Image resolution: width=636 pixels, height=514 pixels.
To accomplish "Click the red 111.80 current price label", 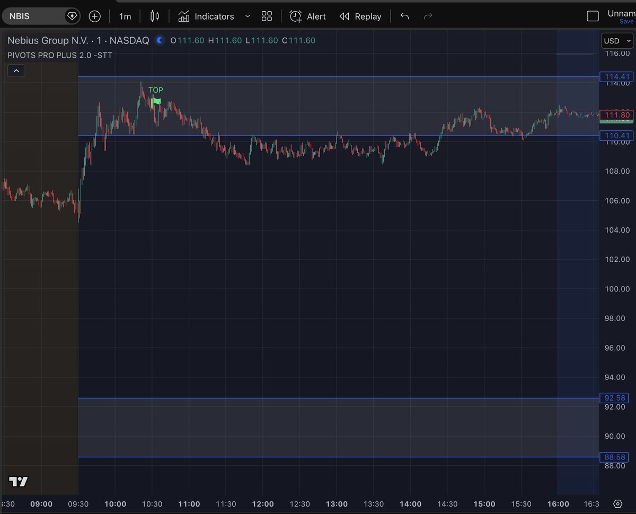I will [616, 114].
